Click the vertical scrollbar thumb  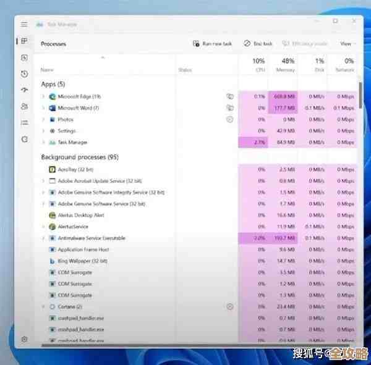[360, 95]
